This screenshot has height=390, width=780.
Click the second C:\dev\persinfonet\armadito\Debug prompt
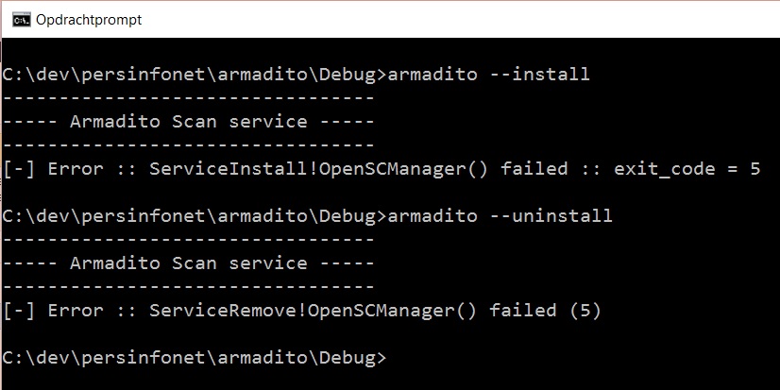coord(195,216)
